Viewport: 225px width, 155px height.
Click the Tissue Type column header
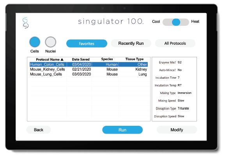[x=135, y=59]
